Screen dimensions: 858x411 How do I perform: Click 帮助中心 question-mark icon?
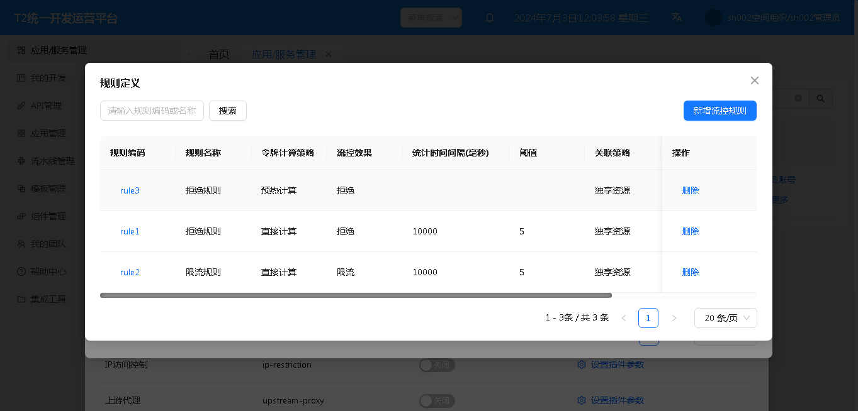(21, 271)
